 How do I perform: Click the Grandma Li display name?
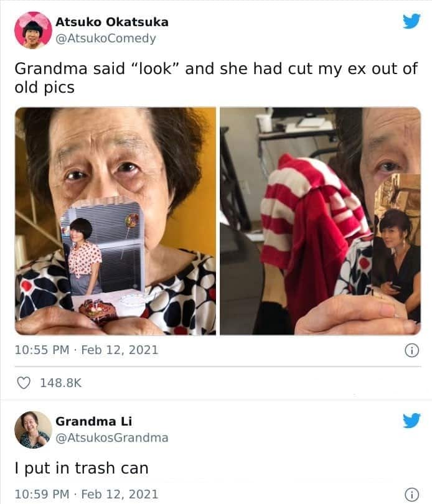pyautogui.click(x=93, y=421)
